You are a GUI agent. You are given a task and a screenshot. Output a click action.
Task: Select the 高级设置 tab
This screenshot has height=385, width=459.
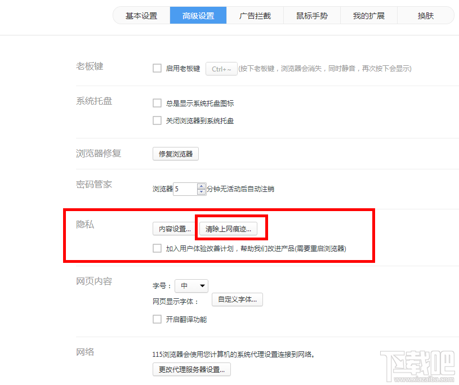click(x=198, y=15)
